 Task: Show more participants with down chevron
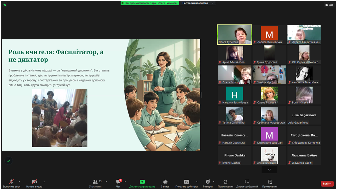click(x=269, y=169)
